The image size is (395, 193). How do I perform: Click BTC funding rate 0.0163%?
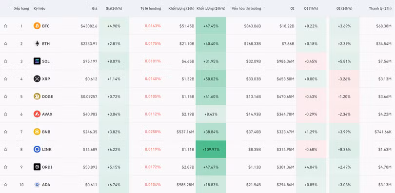153,26
